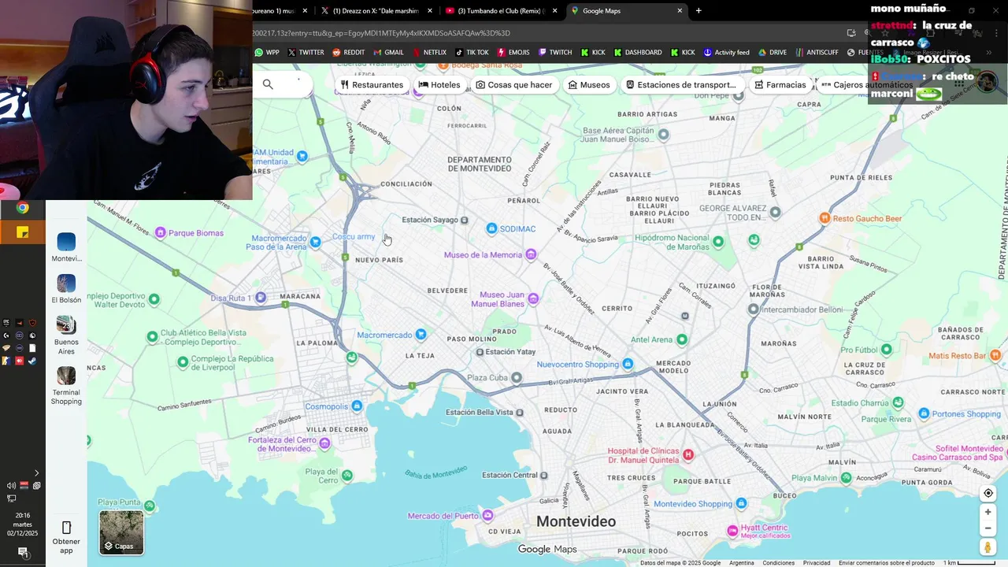The width and height of the screenshot is (1008, 567).
Task: Select the Hyatt Centric hotel pin
Action: (732, 530)
